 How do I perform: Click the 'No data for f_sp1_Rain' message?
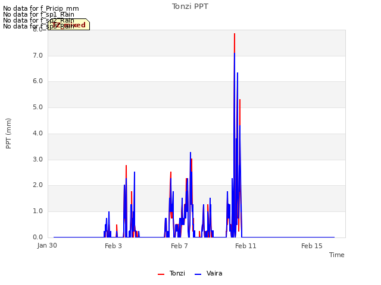tap(39, 14)
